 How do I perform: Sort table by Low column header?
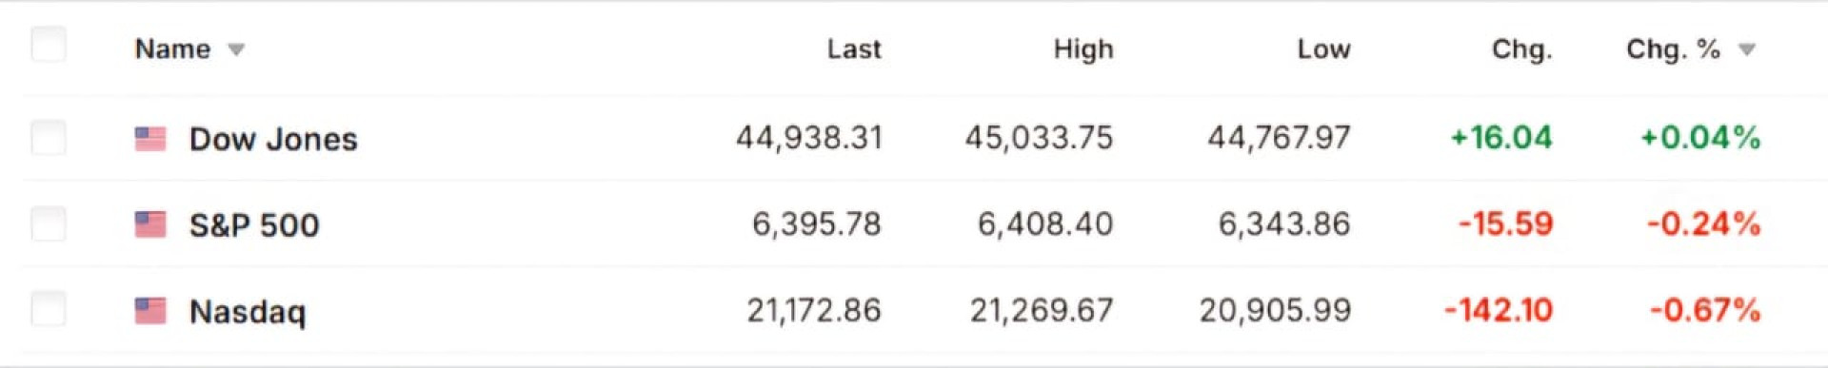tap(1323, 49)
